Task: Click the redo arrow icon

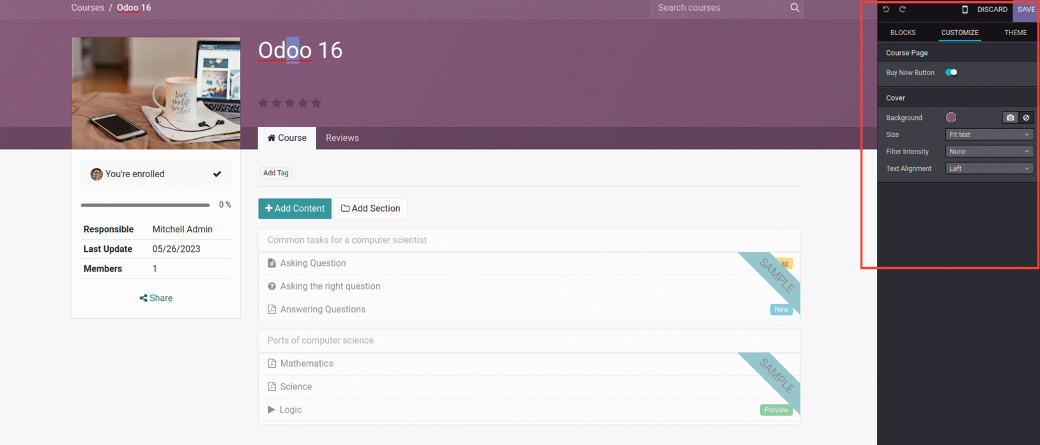Action: (903, 10)
